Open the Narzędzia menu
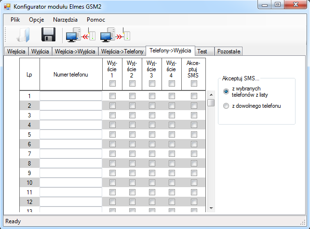The height and width of the screenshot is (229, 310). pyautogui.click(x=65, y=20)
